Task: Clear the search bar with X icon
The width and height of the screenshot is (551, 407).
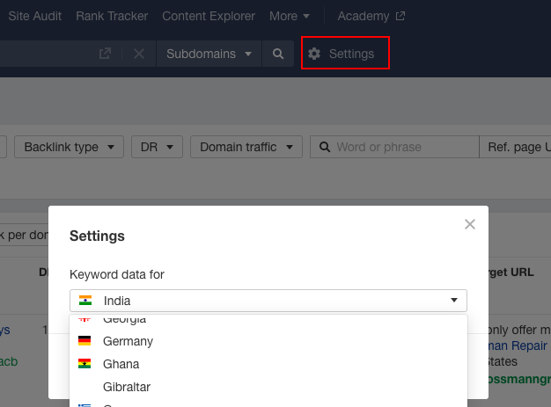Action: click(139, 54)
